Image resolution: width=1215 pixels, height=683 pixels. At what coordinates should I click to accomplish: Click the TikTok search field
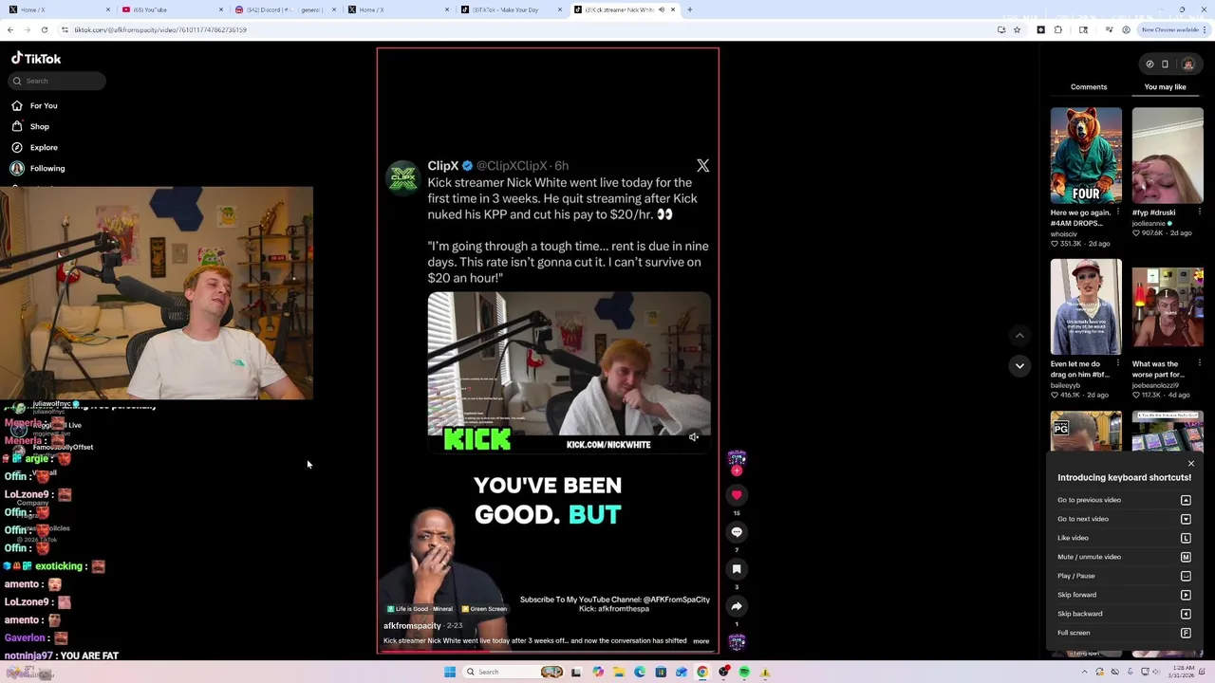[x=57, y=81]
